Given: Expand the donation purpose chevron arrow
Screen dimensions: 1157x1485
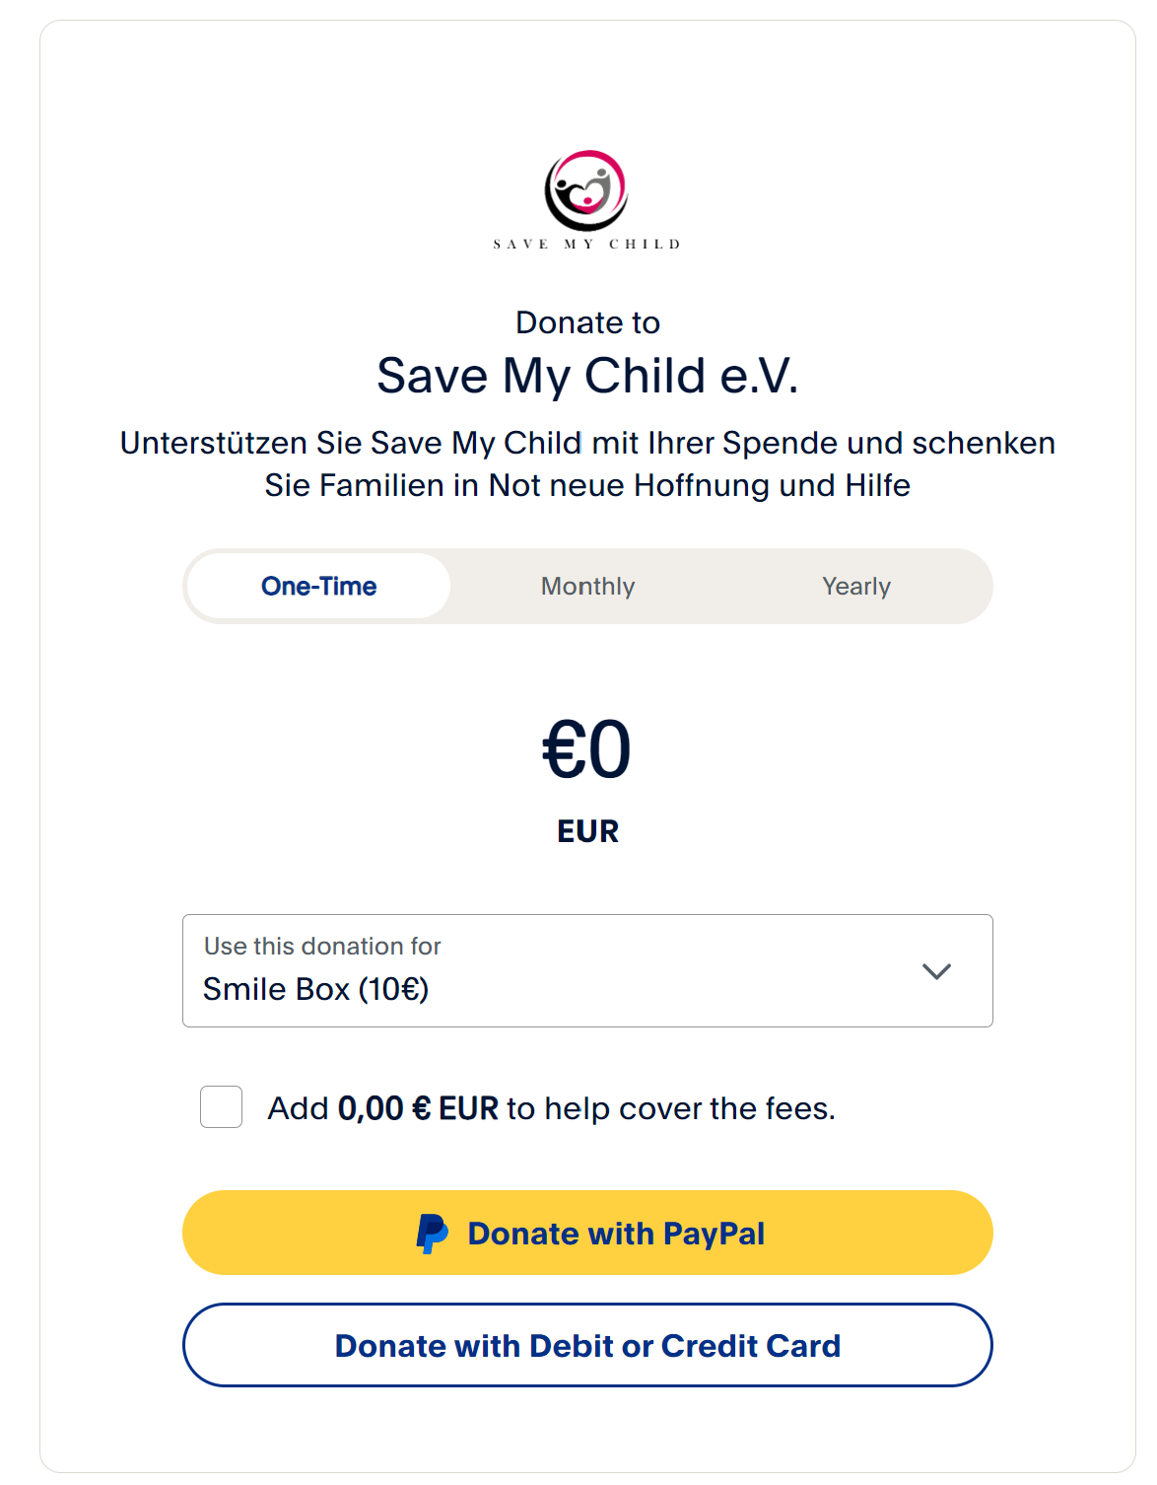Looking at the screenshot, I should pyautogui.click(x=936, y=971).
